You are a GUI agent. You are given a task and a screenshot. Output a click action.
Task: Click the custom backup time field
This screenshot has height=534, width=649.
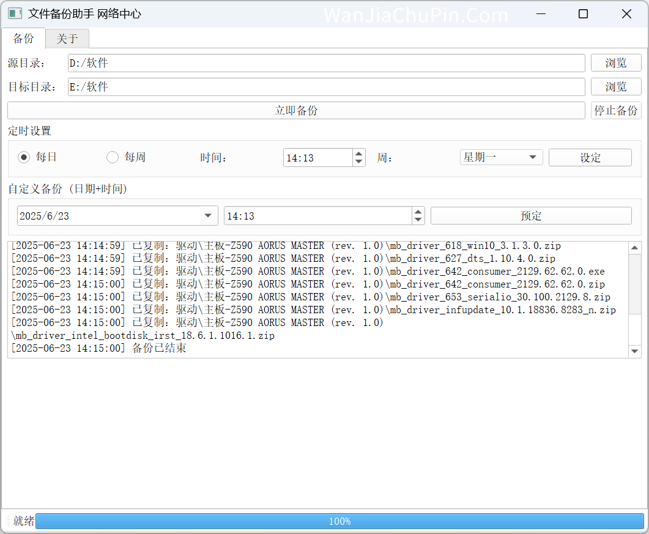(318, 216)
